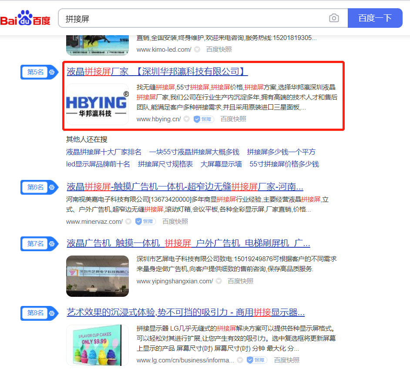Click 保障 badge beside www.lg.com URL
This screenshot has height=372, width=410.
coord(257,360)
